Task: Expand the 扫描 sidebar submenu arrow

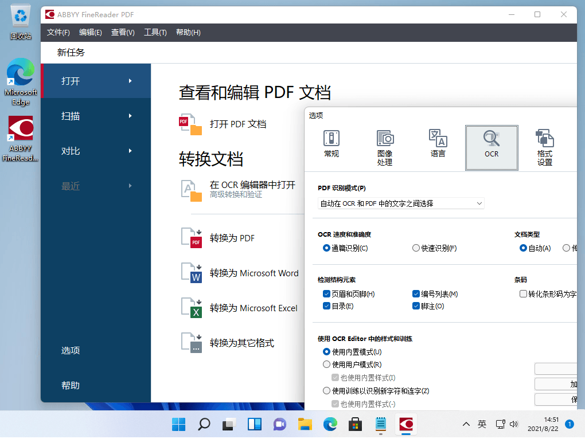Action: [130, 116]
